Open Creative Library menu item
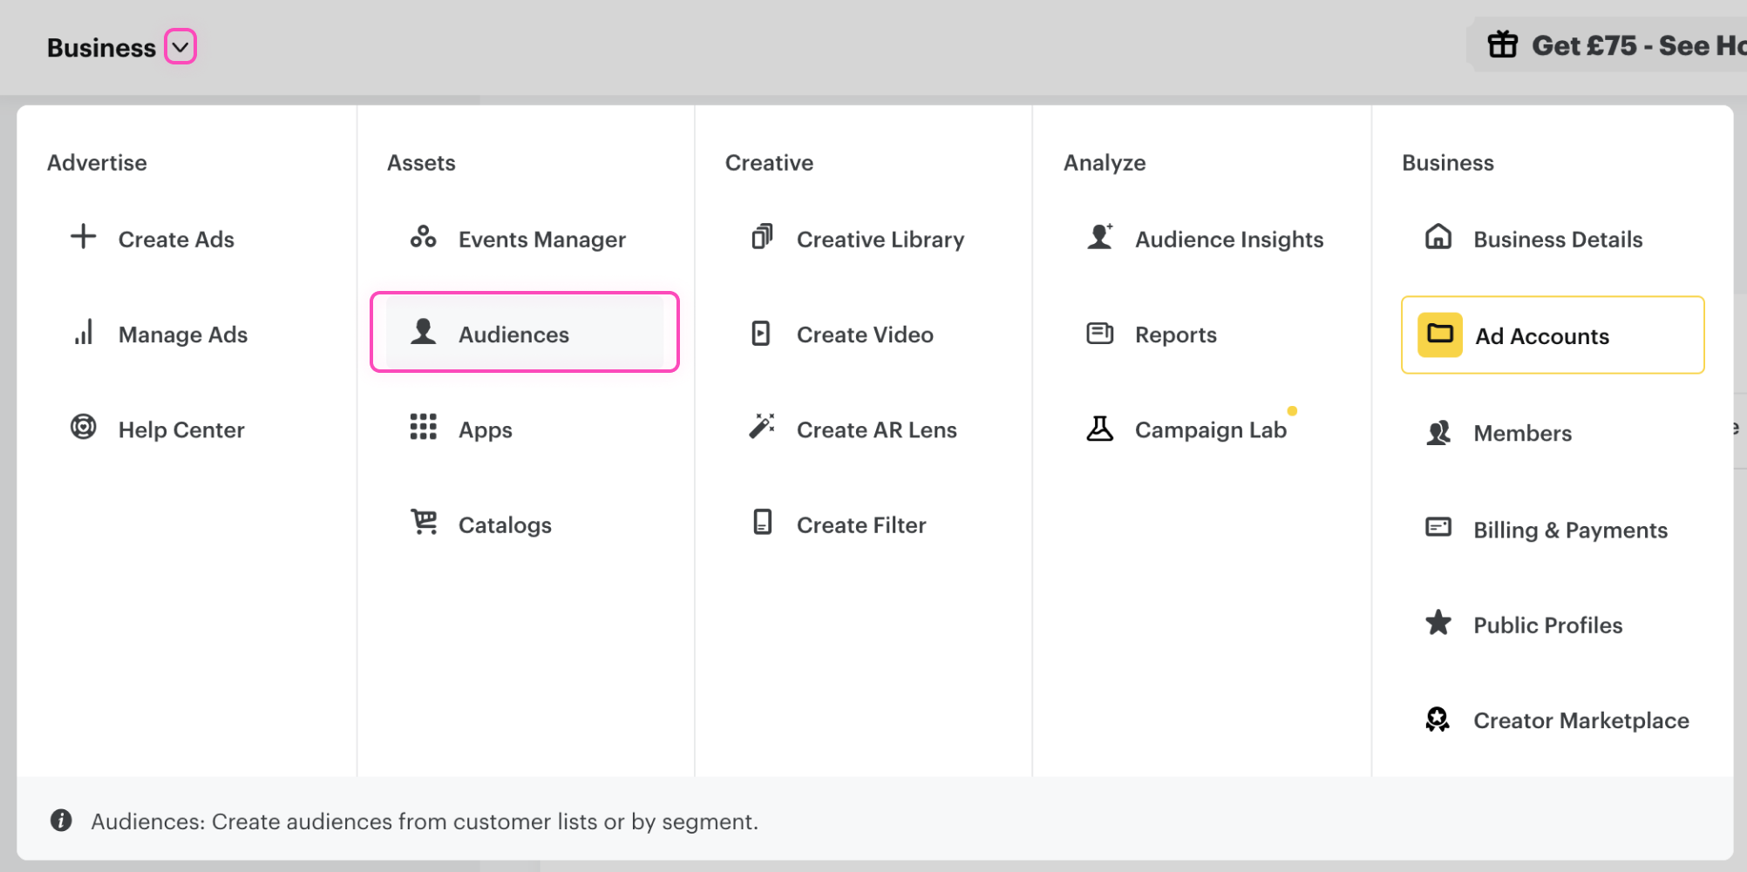 (x=880, y=240)
